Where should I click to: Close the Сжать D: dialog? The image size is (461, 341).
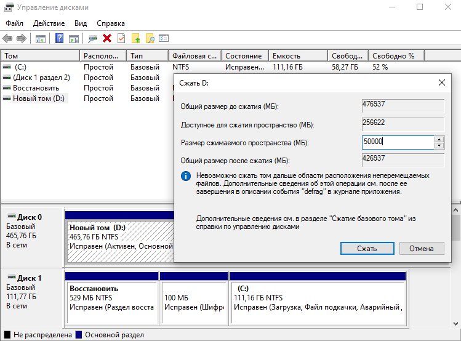pos(441,82)
